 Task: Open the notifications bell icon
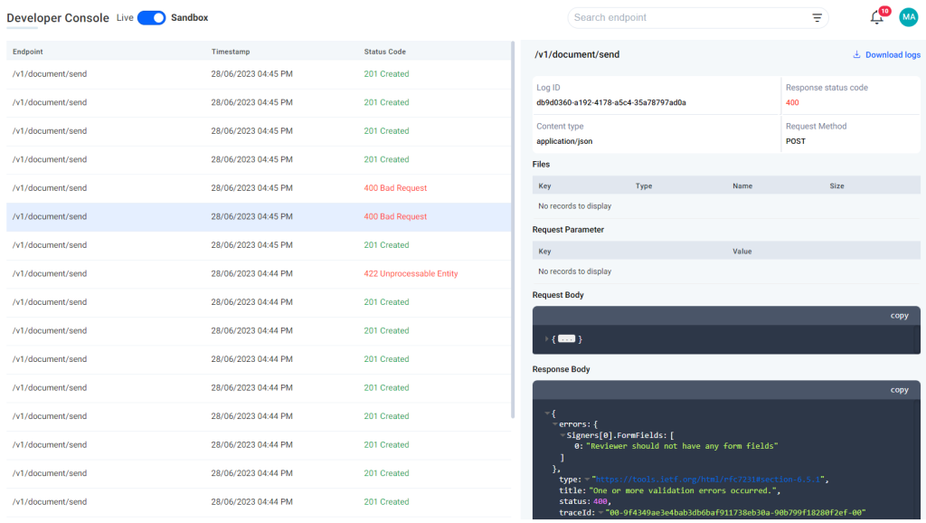pos(874,18)
